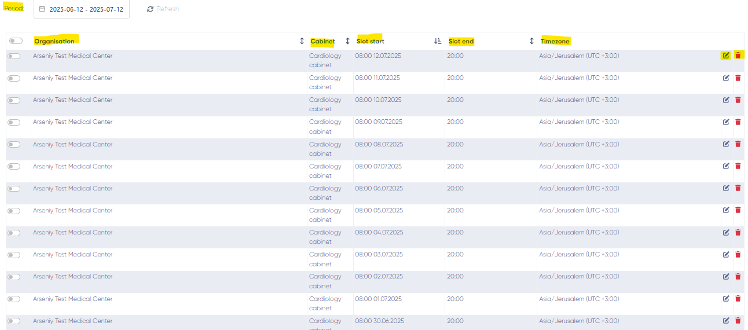Toggle the select-all switch in table header

point(16,41)
